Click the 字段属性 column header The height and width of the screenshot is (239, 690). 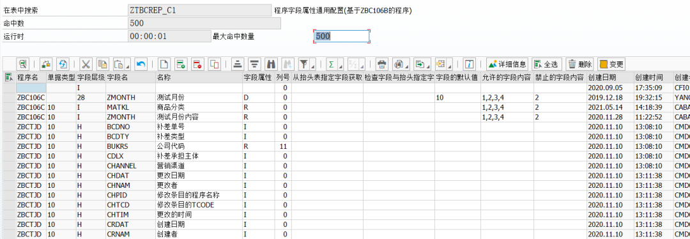point(258,77)
